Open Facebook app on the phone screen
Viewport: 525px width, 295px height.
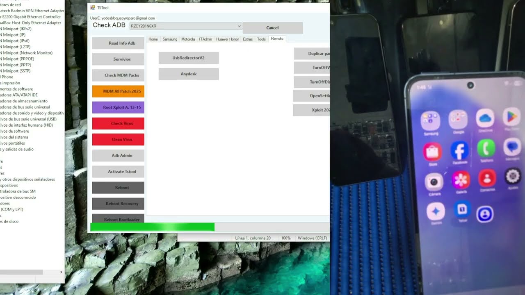click(x=459, y=151)
